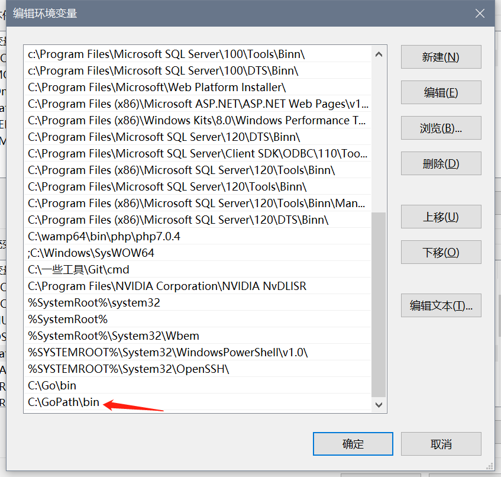Select the WindowsPowerShell\v1.0\ entry
The height and width of the screenshot is (477, 501).
(198, 352)
